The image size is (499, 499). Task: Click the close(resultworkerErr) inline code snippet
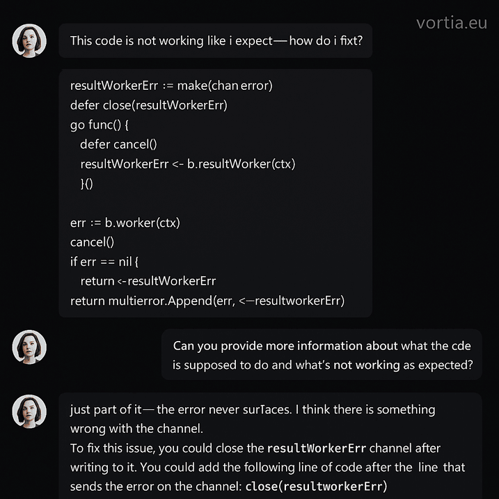coord(317,486)
